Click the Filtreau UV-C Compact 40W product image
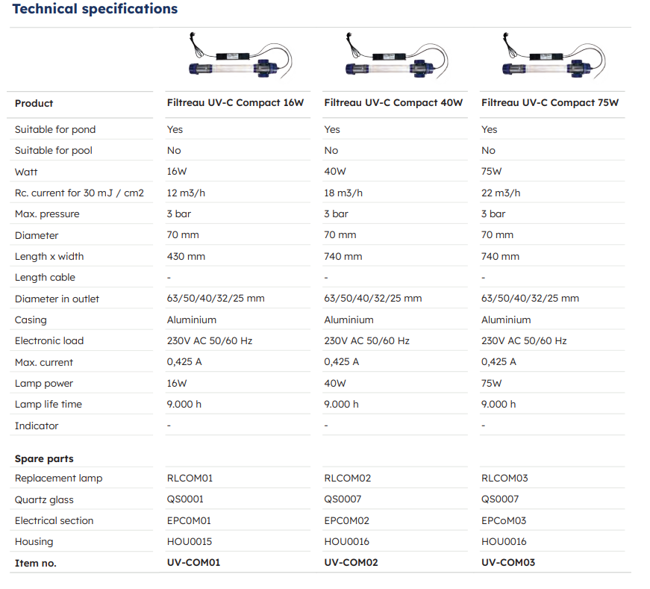This screenshot has height=589, width=650. click(395, 60)
